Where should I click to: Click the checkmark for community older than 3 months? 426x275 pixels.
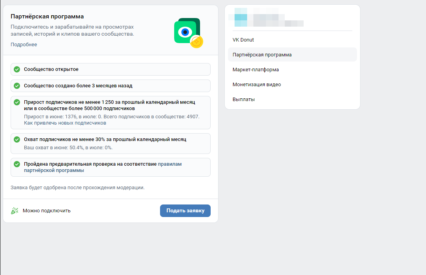point(17,86)
